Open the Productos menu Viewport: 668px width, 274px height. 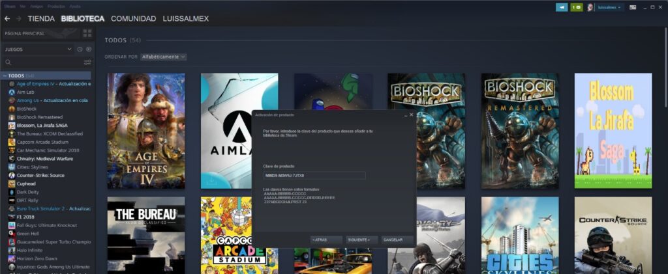point(56,7)
